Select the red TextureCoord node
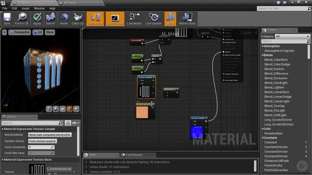Screen dimensions: 312x175 (137, 42)
